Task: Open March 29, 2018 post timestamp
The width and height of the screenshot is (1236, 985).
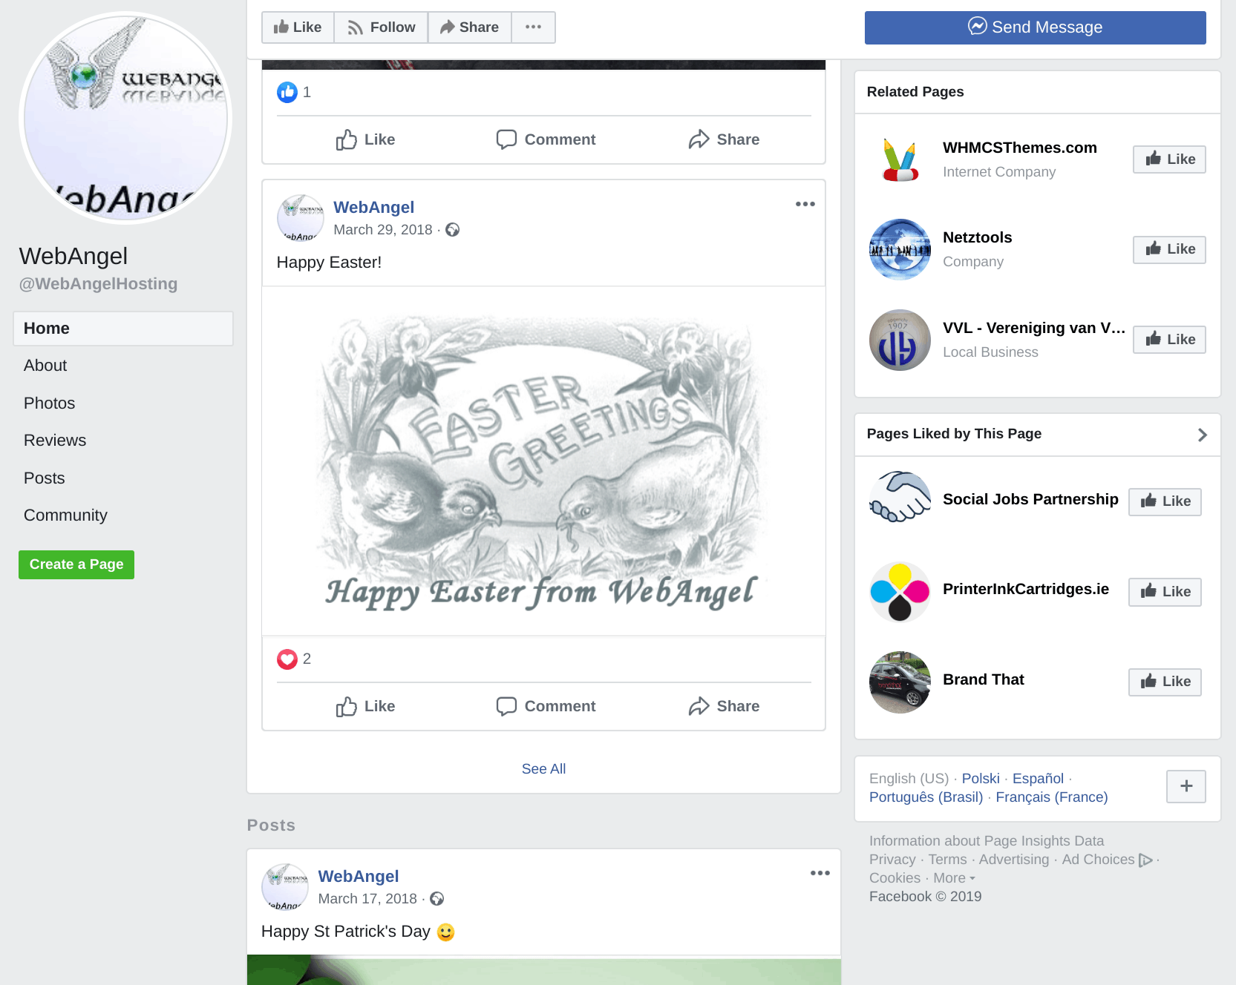Action: point(383,230)
